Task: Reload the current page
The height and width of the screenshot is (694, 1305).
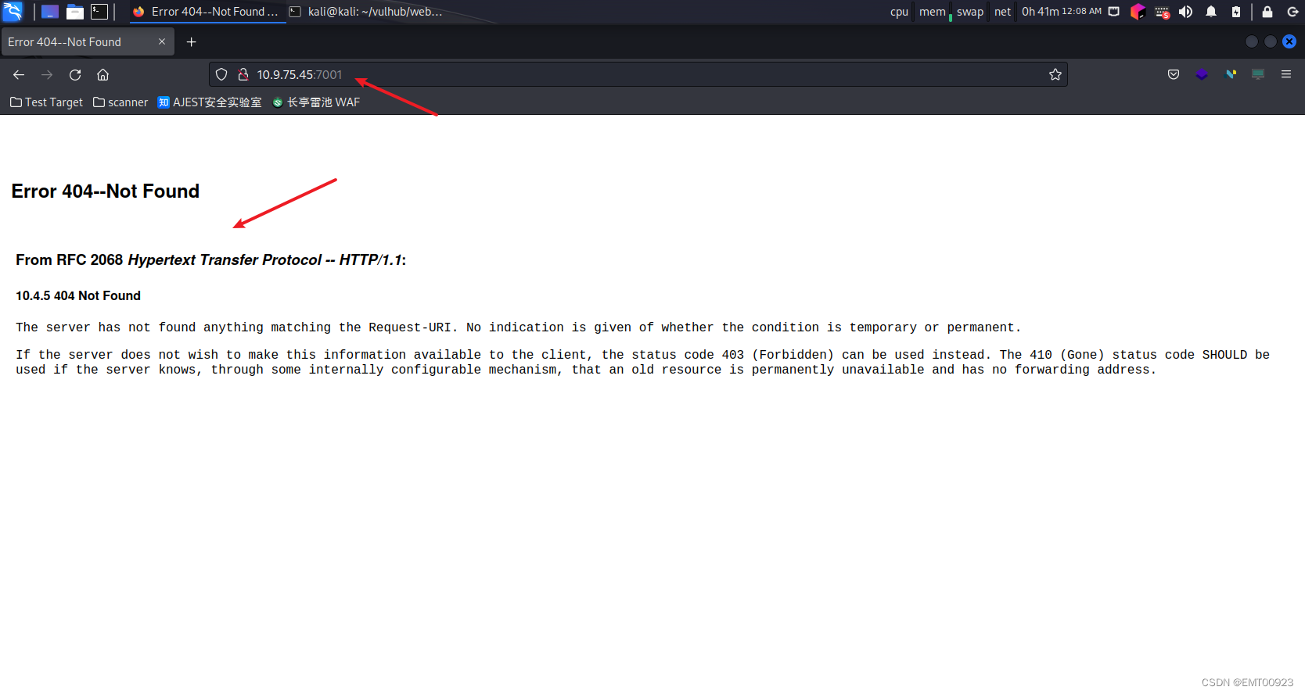Action: coord(75,75)
